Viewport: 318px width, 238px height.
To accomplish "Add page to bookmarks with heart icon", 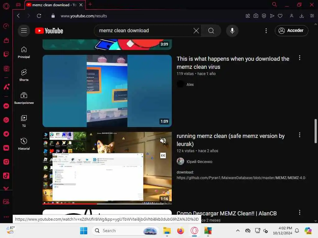I will [x=280, y=16].
